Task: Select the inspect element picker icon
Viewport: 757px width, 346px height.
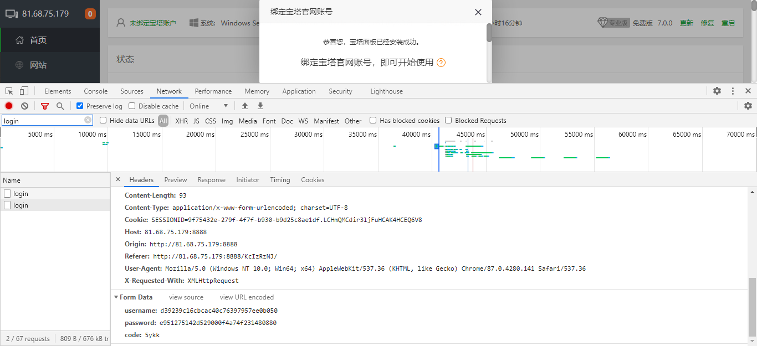Action: tap(9, 91)
